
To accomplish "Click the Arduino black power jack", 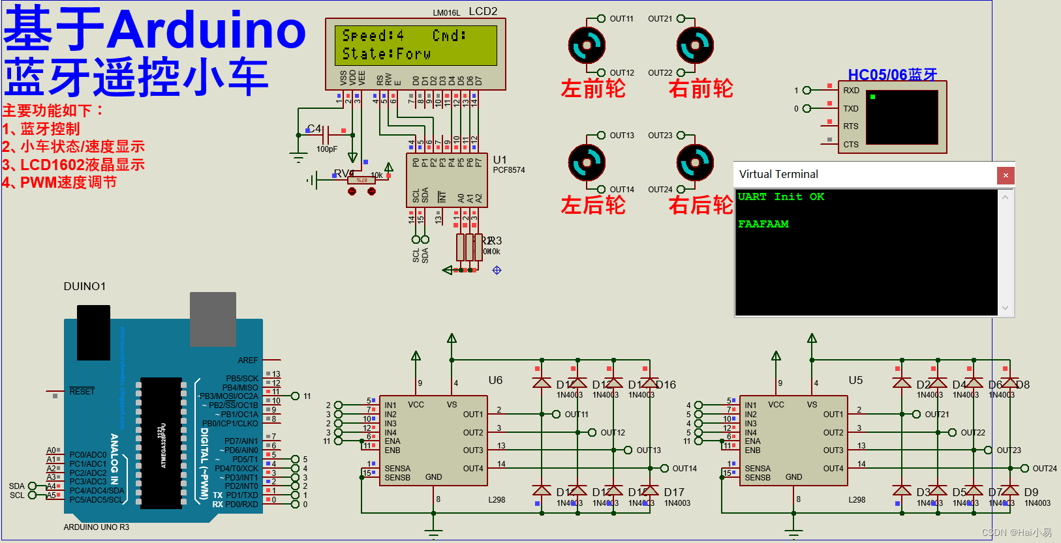I will pos(93,332).
